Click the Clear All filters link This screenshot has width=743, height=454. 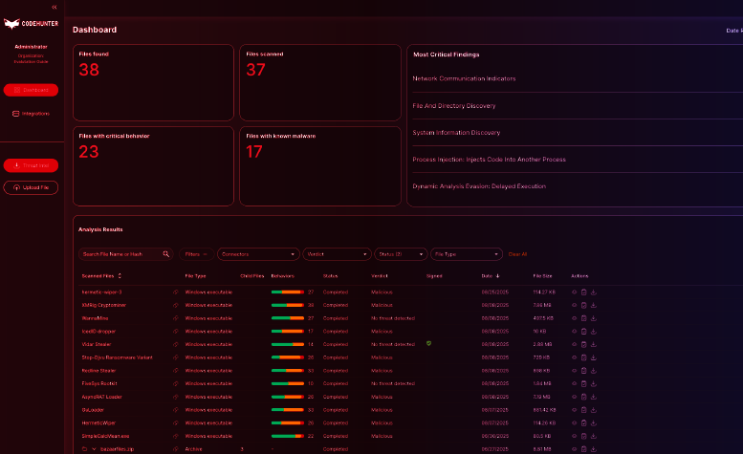point(517,254)
